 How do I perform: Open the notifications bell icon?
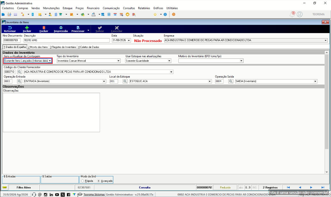click(292, 14)
